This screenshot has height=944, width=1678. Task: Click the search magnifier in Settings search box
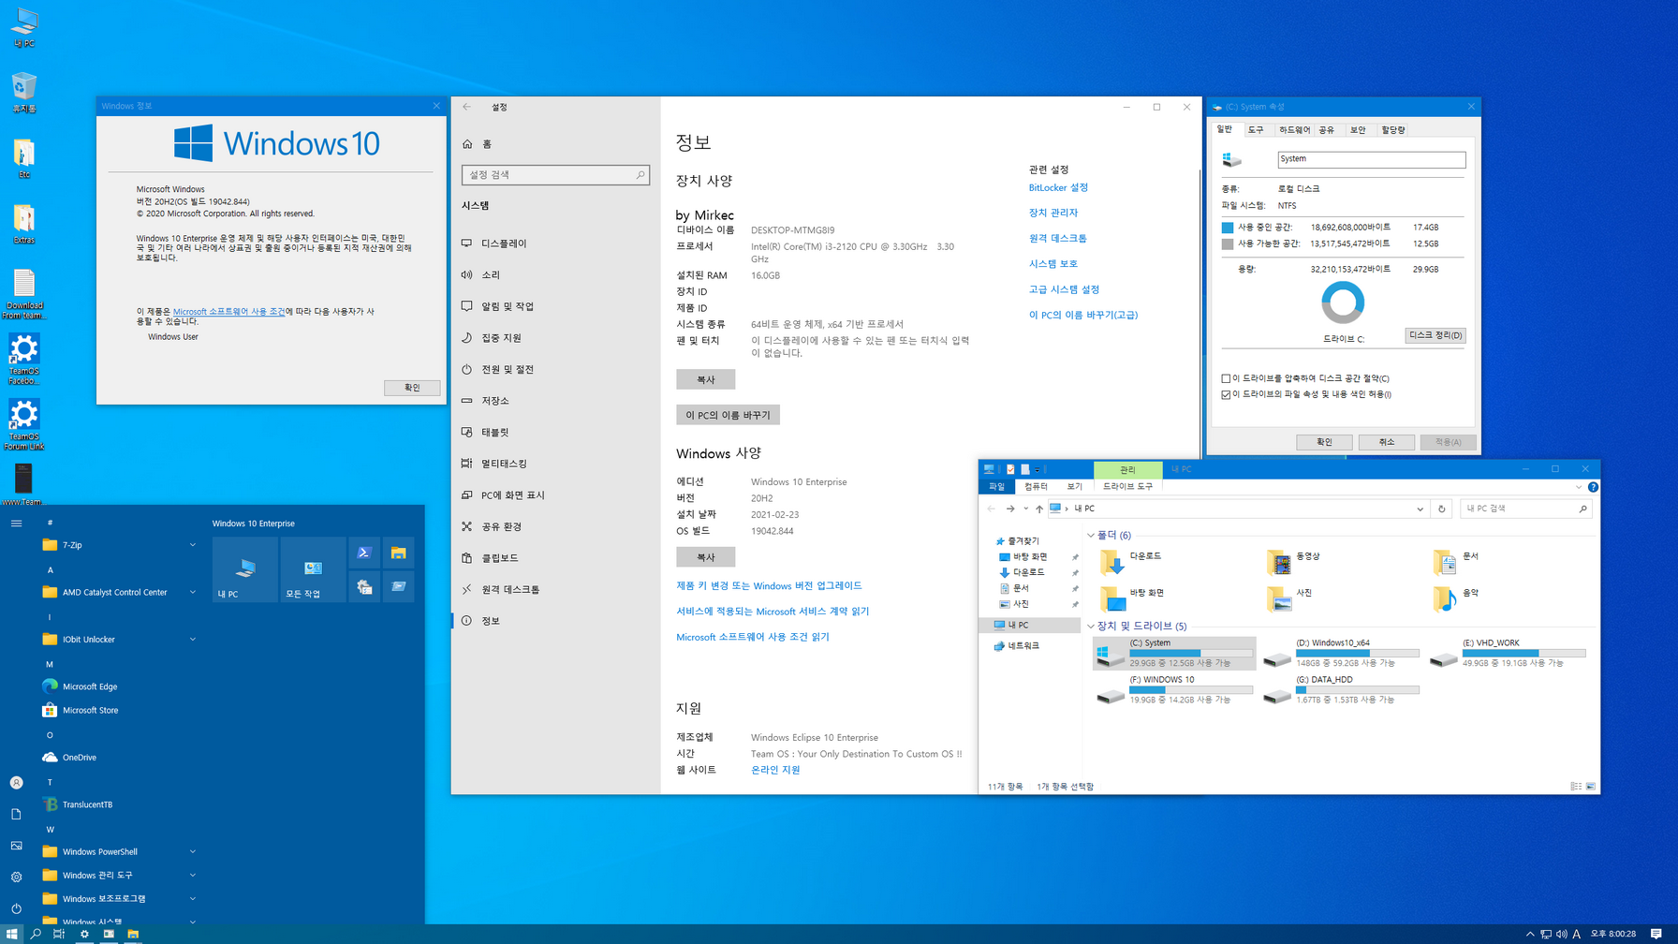click(640, 175)
